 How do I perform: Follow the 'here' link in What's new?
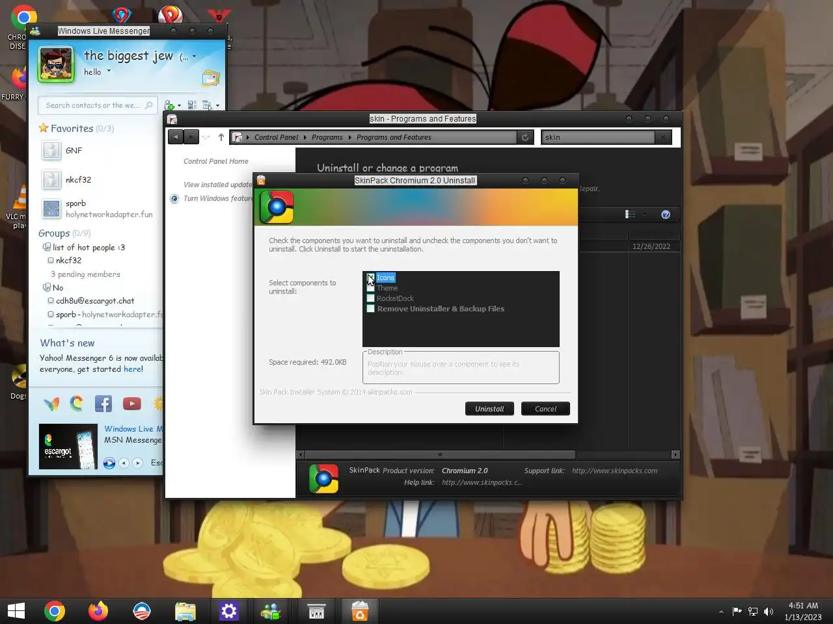(x=133, y=369)
